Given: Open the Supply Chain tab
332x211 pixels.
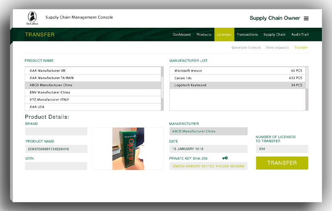Looking at the screenshot, I should pyautogui.click(x=274, y=35).
